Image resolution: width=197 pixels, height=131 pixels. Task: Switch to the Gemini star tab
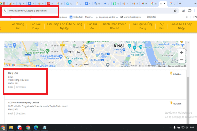[106, 4]
